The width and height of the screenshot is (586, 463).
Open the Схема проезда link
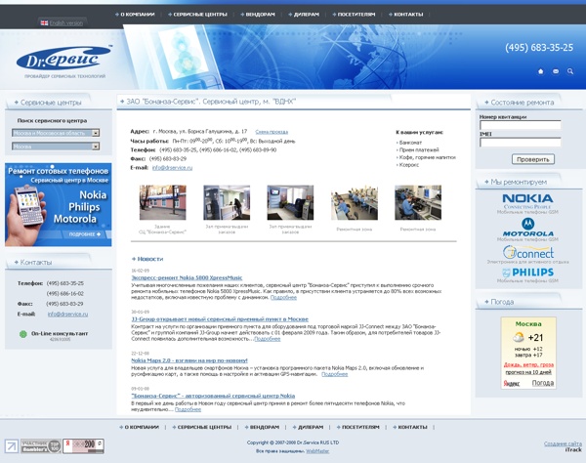pyautogui.click(x=272, y=132)
